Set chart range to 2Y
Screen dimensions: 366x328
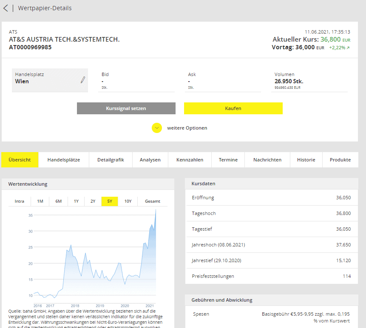[93, 201]
